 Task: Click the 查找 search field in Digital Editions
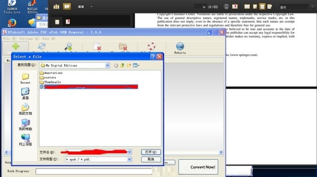(x=294, y=7)
